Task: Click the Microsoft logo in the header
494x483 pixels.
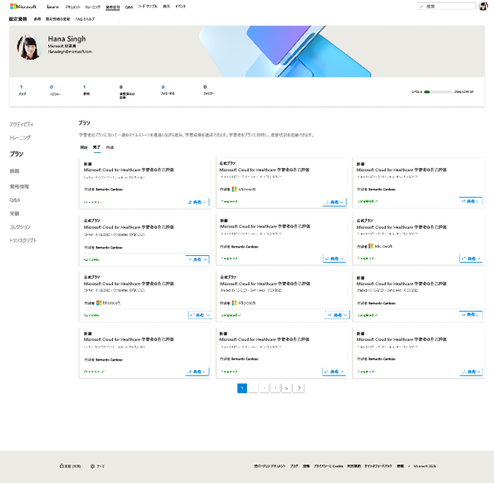Action: pos(23,7)
